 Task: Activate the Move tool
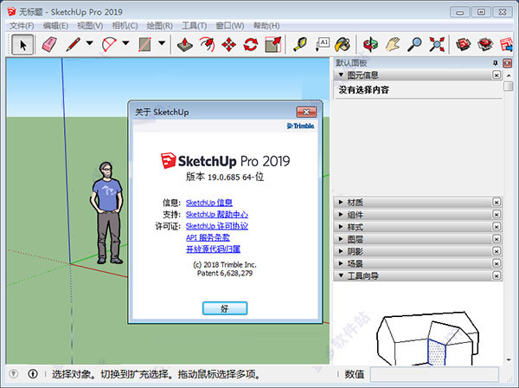pyautogui.click(x=228, y=44)
